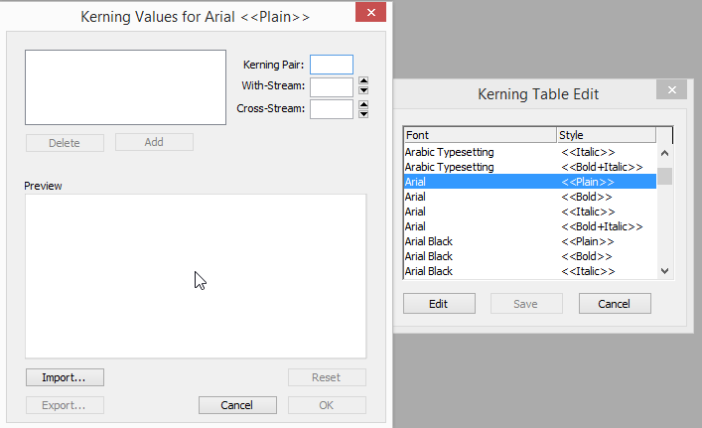Image resolution: width=702 pixels, height=428 pixels.
Task: Decrease With-Stream value with down arrow
Action: click(363, 90)
